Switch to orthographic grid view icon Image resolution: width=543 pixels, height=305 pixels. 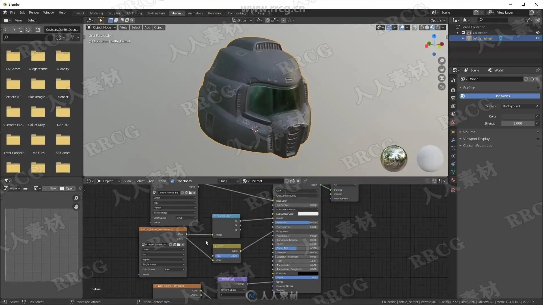pyautogui.click(x=441, y=87)
